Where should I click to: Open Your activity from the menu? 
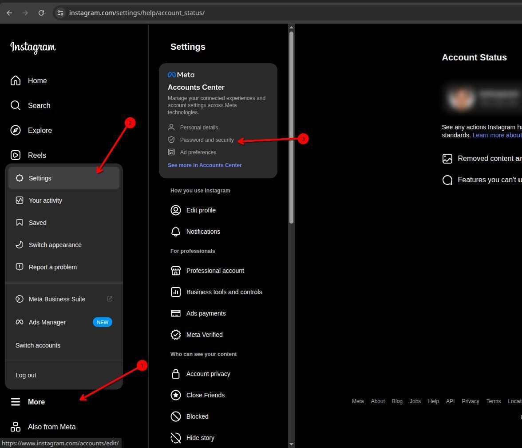[x=45, y=200]
